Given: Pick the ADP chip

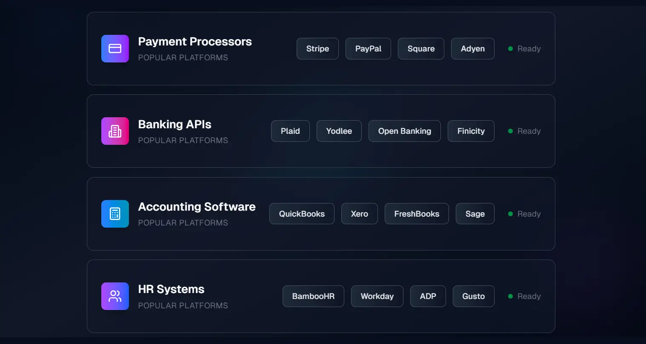Looking at the screenshot, I should 428,296.
